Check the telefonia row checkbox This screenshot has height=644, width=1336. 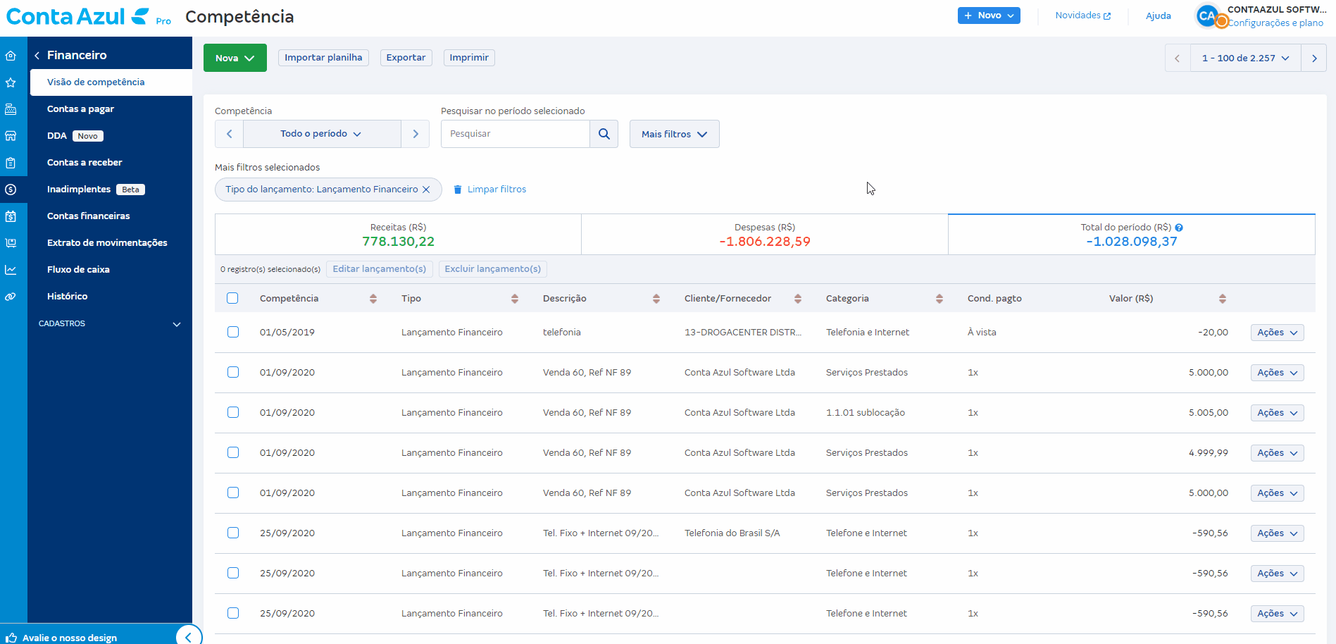coord(232,332)
